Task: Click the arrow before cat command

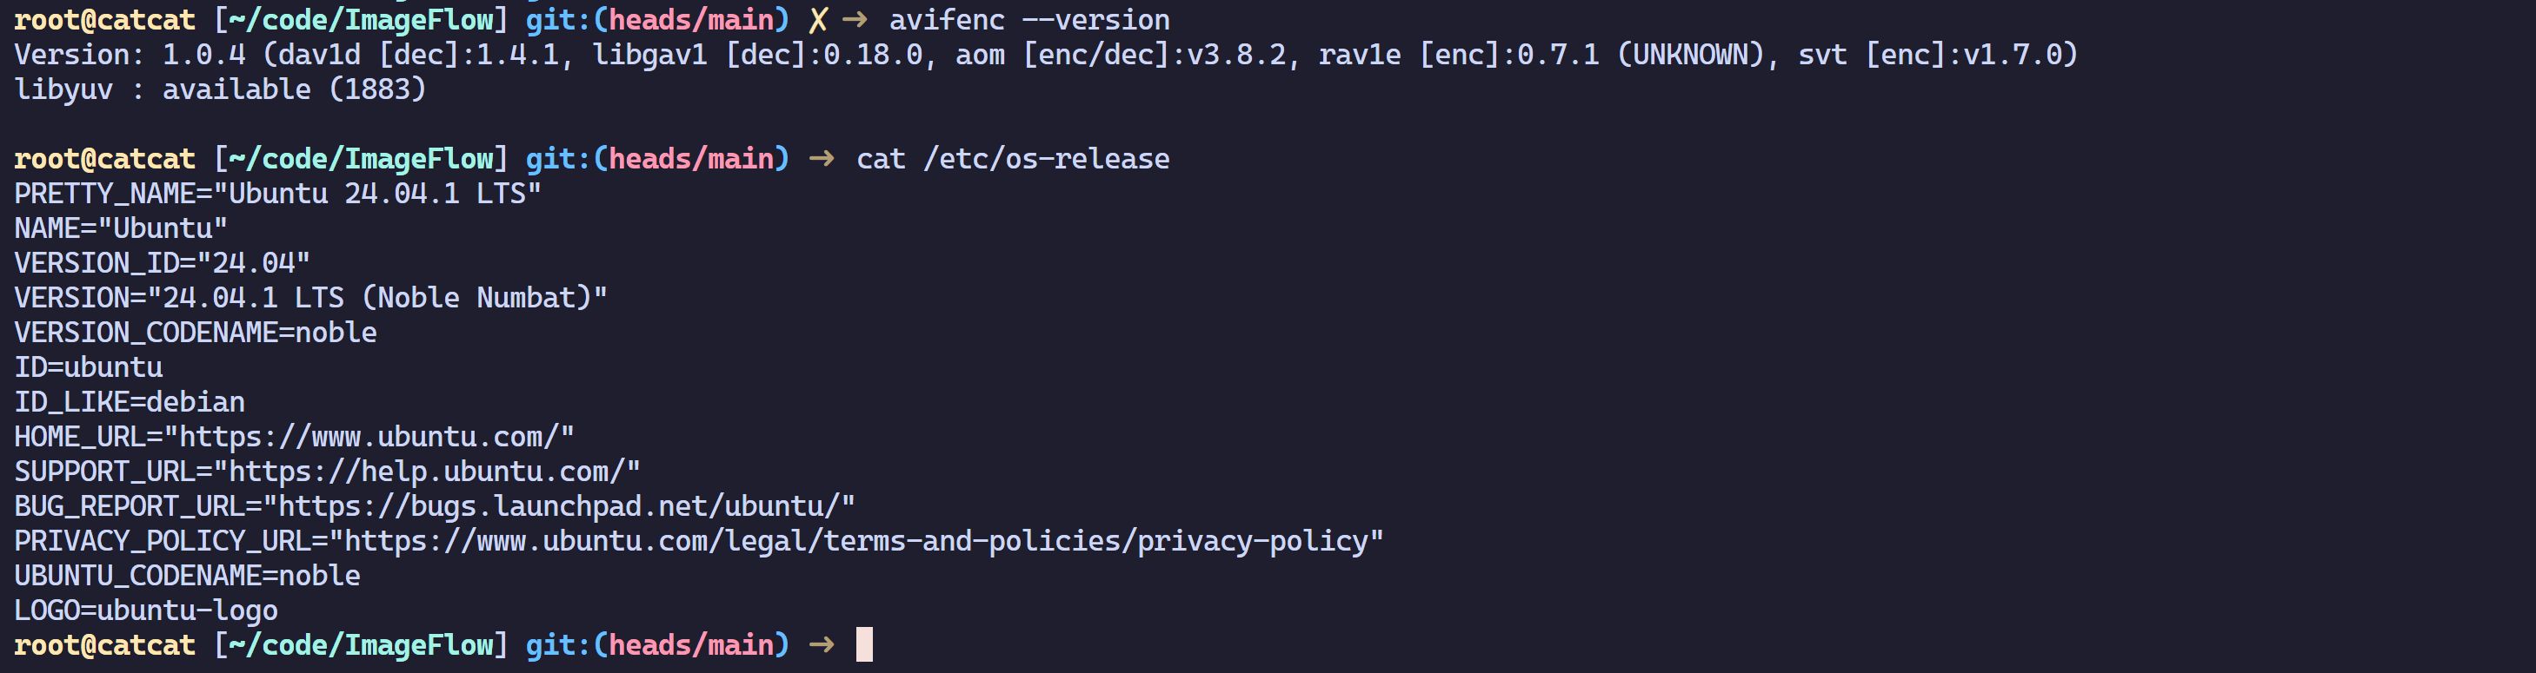Action: tap(821, 158)
